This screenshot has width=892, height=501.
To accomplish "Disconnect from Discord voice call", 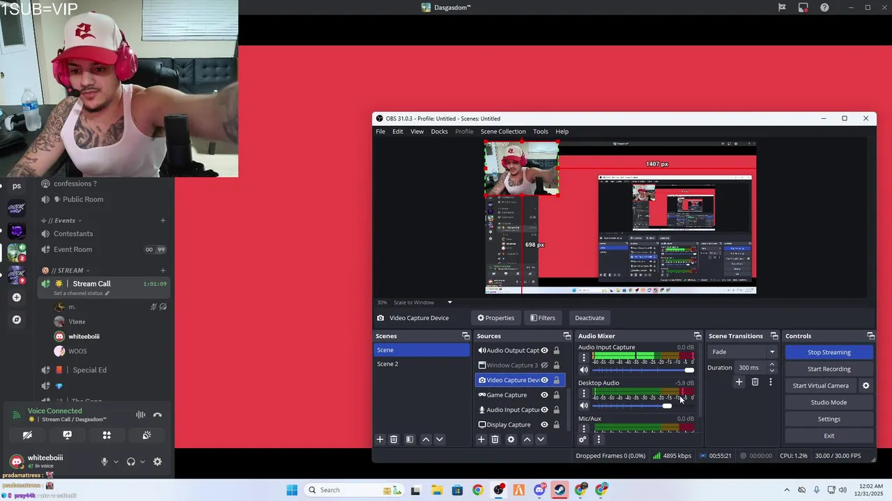I will (x=157, y=415).
